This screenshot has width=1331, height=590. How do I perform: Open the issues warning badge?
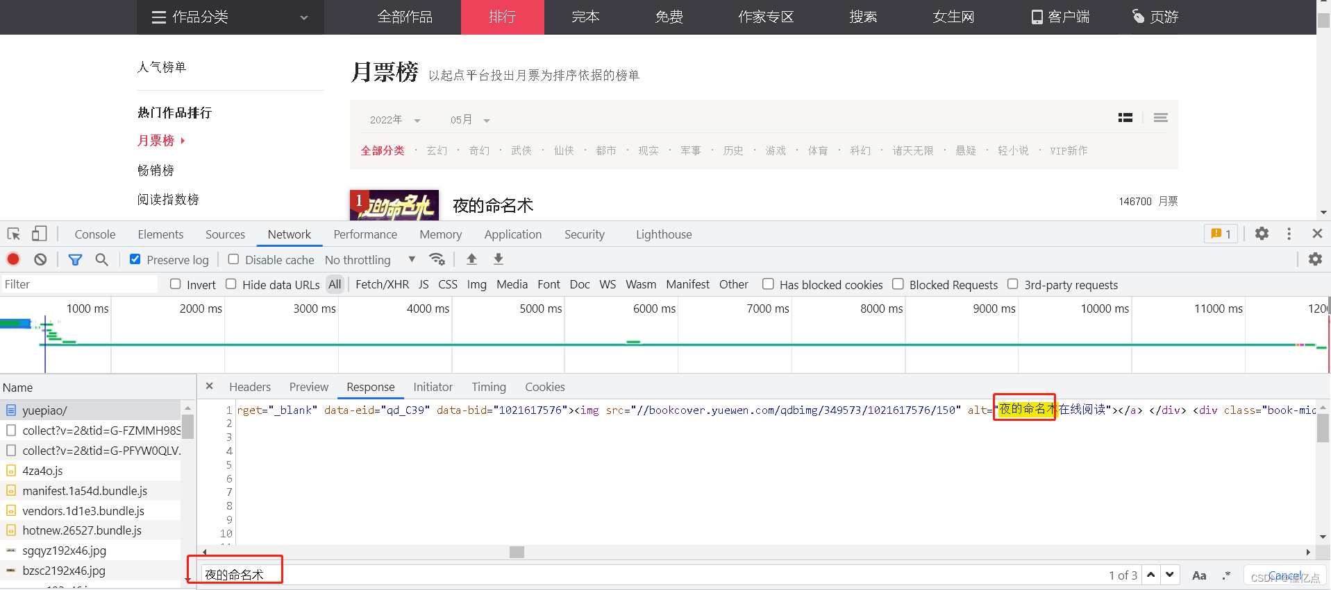click(1221, 234)
